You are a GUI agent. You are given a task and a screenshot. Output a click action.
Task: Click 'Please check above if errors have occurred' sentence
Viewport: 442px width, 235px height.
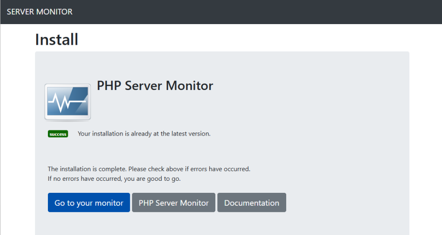click(x=189, y=169)
